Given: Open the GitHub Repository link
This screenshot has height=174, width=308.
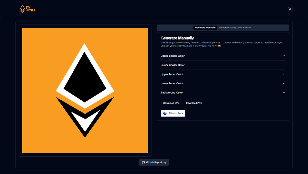Looking at the screenshot, I should click(x=154, y=162).
